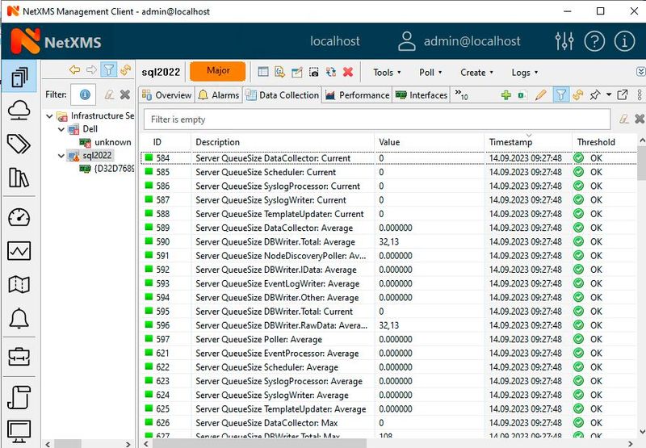This screenshot has width=646, height=448.
Task: Expand the hidden toolbar items chevron
Action: [640, 72]
